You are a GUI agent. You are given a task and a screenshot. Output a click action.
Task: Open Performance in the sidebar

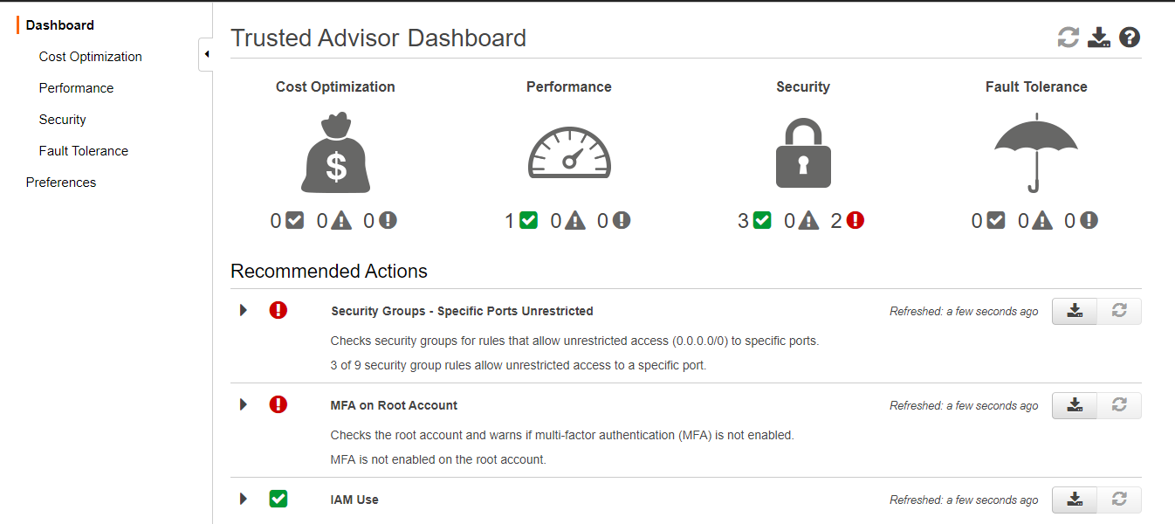pos(77,88)
